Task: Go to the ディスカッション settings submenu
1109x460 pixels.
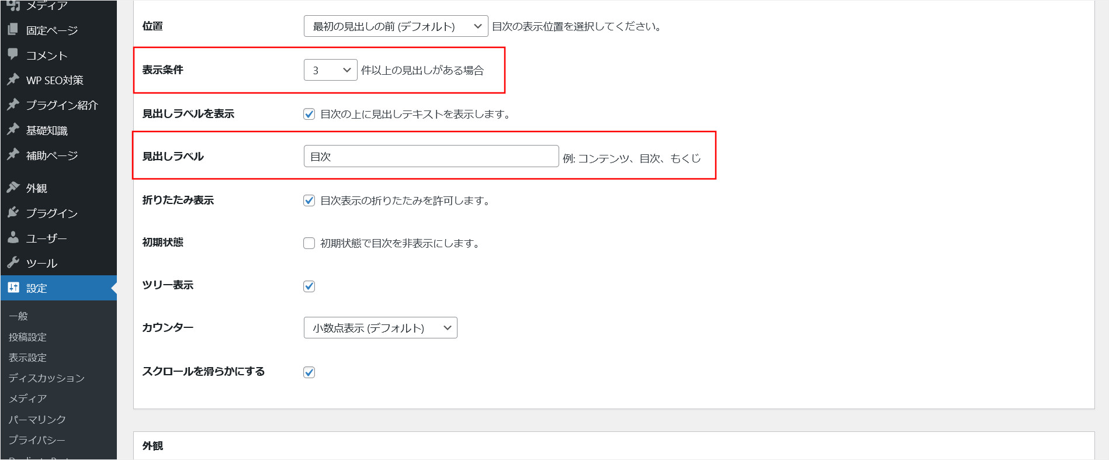Action: tap(46, 378)
